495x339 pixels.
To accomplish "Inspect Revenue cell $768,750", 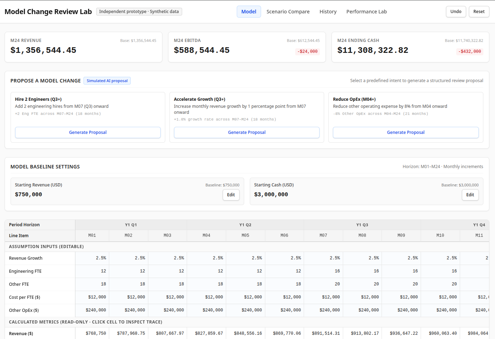I will click(x=92, y=333).
